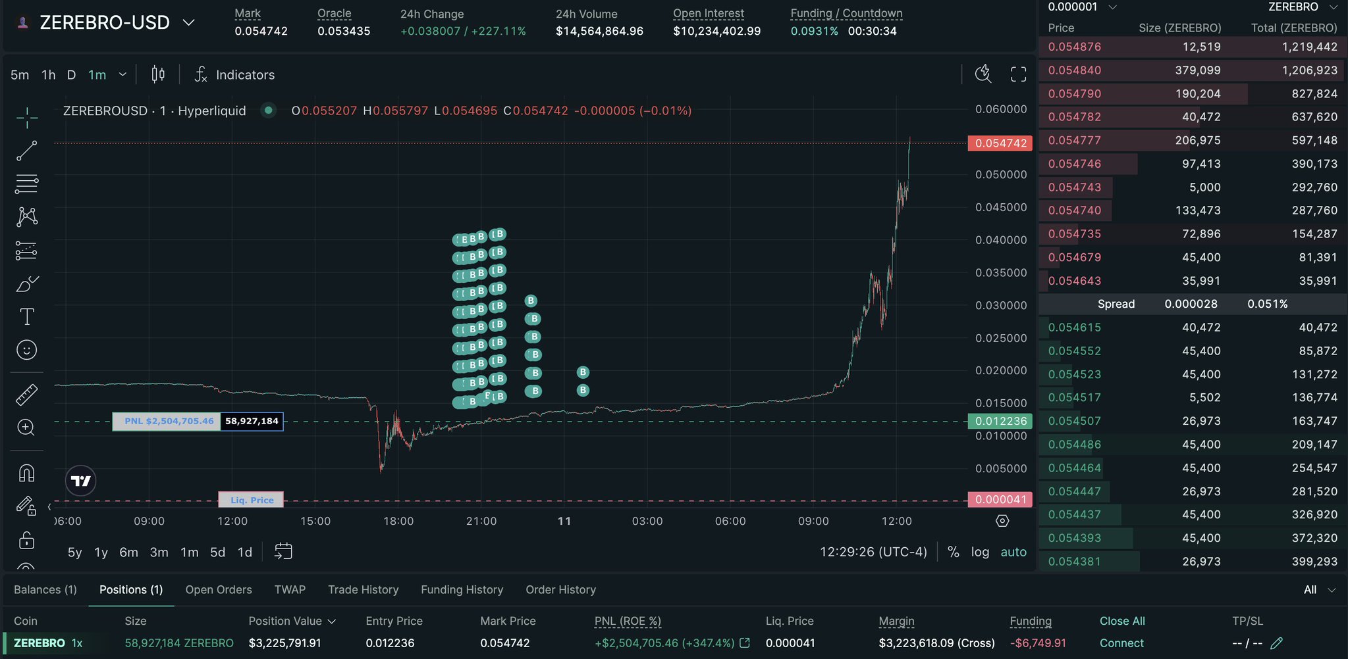Open the 1m timeframe dropdown arrow
The width and height of the screenshot is (1348, 659).
[x=122, y=74]
